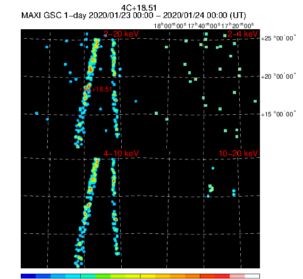Click the 4-10 keV panel label
The height and width of the screenshot is (279, 303).
point(121,154)
